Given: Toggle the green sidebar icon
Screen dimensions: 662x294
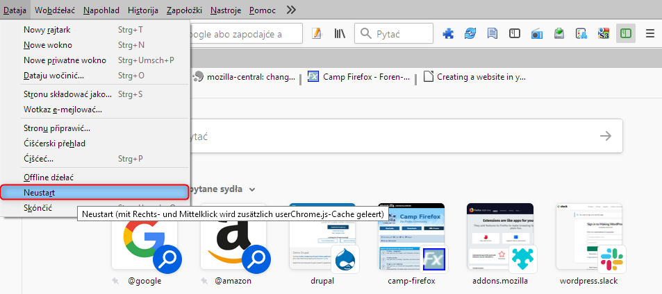Looking at the screenshot, I should [x=625, y=33].
